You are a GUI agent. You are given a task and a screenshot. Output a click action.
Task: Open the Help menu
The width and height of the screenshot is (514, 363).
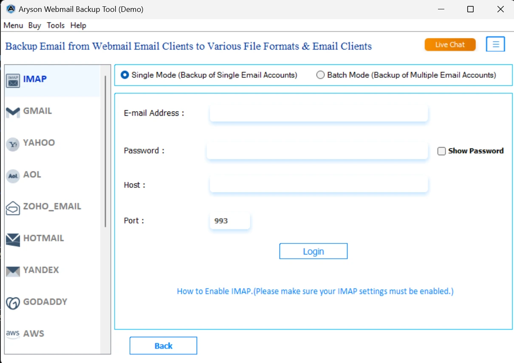pyautogui.click(x=78, y=25)
